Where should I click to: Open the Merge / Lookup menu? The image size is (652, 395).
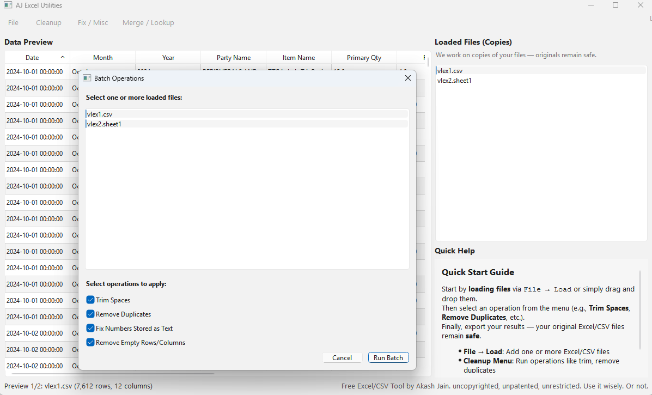148,23
